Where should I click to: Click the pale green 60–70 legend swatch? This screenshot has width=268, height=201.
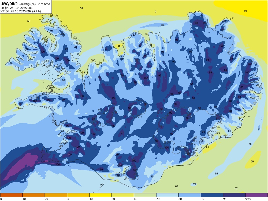coord(145,195)
